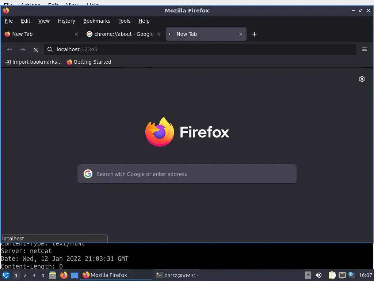This screenshot has height=281, width=374.
Task: Switch to virtual desktop 2
Action: coord(25,276)
